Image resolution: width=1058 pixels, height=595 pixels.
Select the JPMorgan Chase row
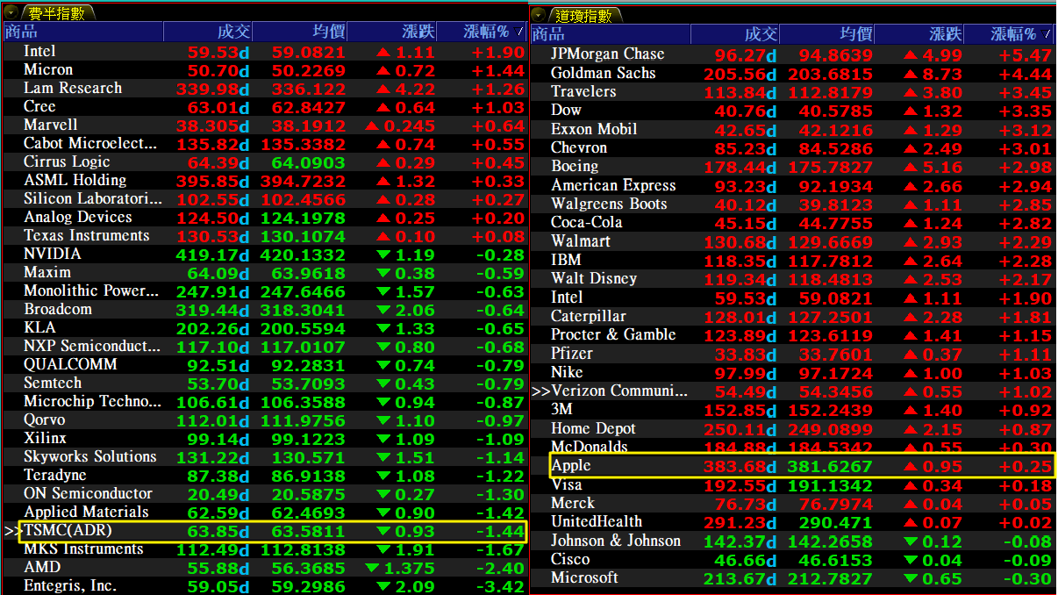792,54
